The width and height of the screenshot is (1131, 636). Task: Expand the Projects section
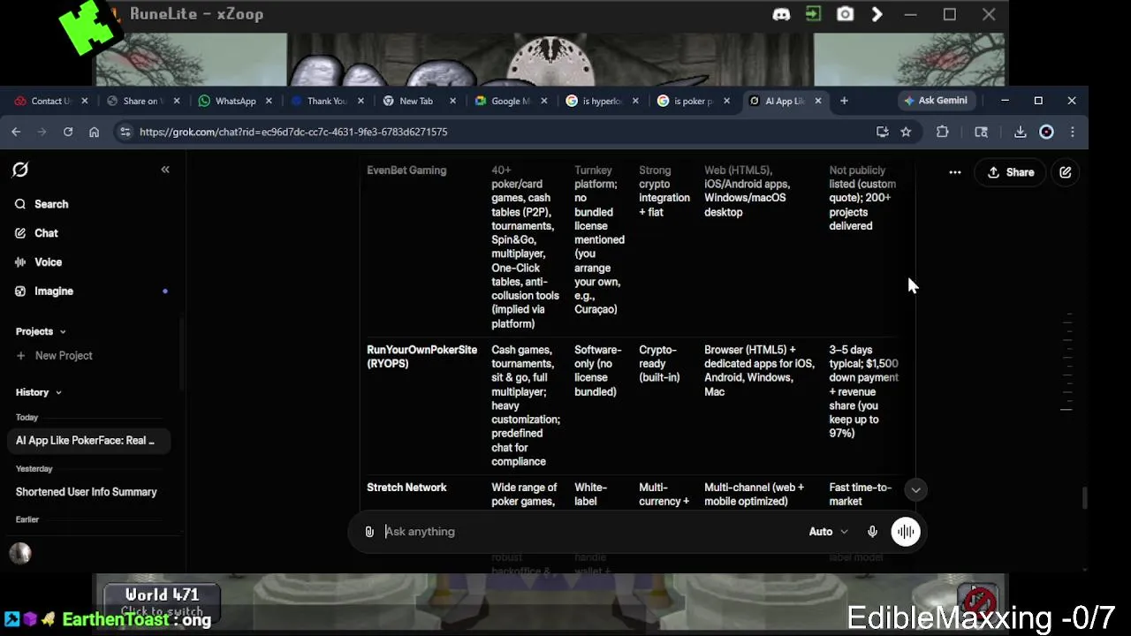tap(41, 331)
